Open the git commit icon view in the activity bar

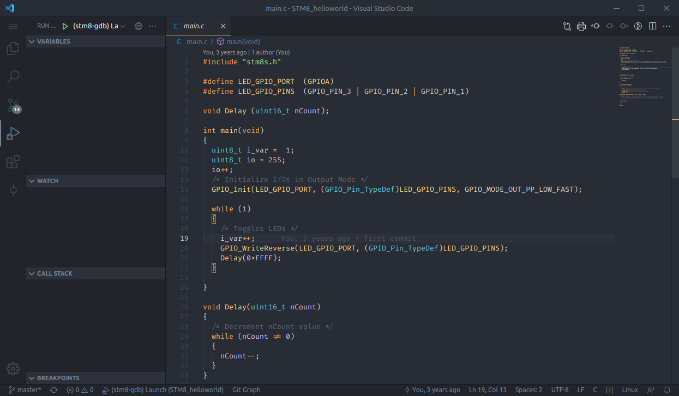13,190
